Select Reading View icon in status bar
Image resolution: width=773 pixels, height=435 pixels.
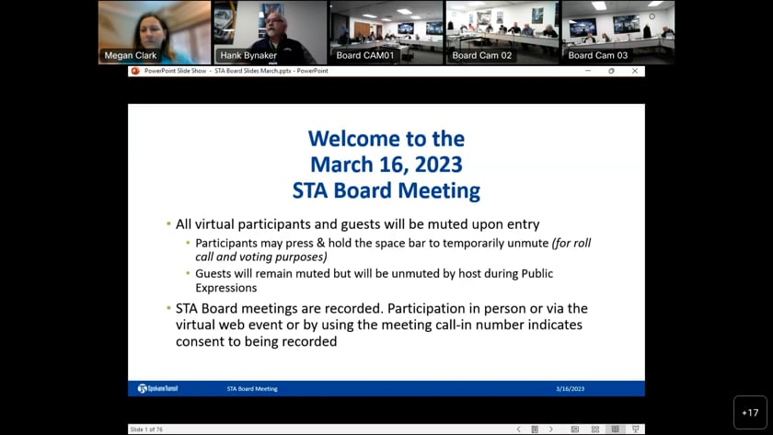point(616,429)
